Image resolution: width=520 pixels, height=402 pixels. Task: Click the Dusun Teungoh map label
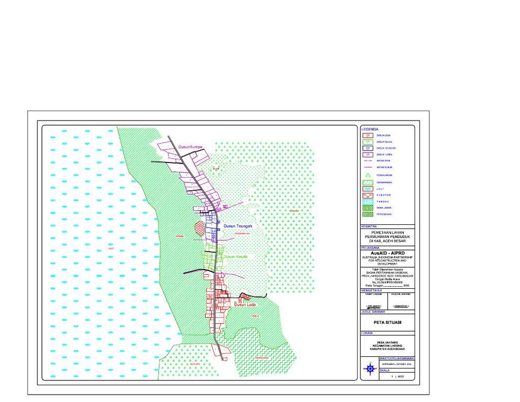pos(238,226)
